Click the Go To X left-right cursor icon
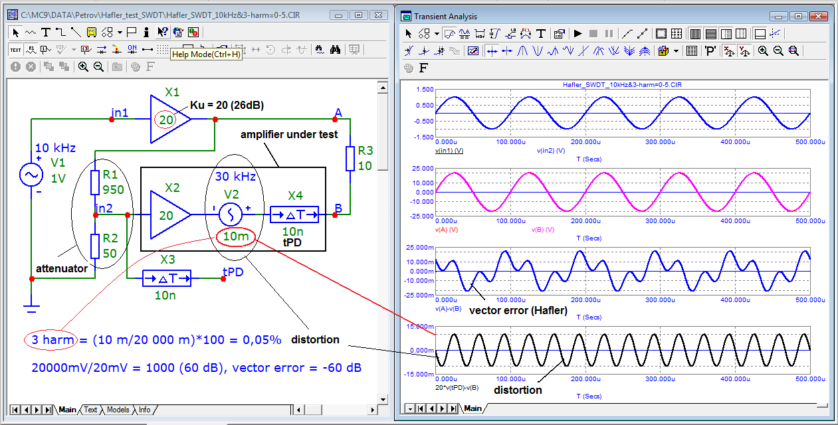Image resolution: width=838 pixels, height=425 pixels. tap(409, 51)
